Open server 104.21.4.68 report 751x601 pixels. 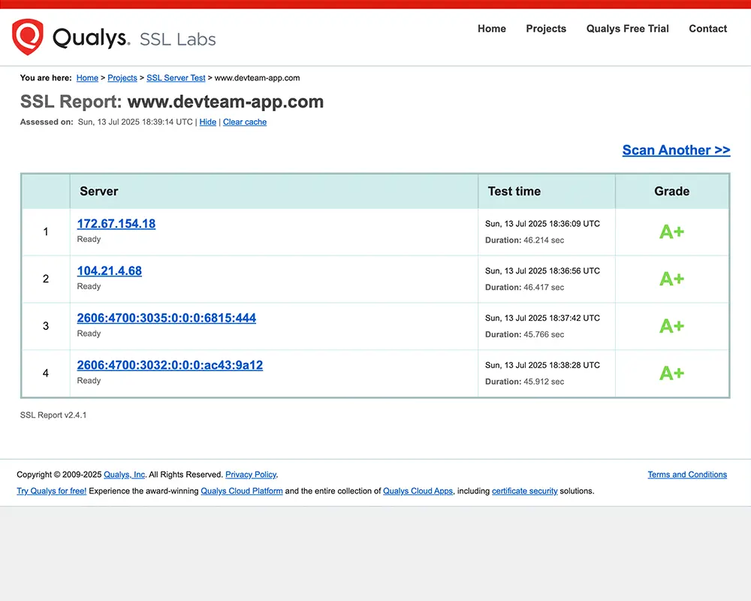[x=109, y=270]
